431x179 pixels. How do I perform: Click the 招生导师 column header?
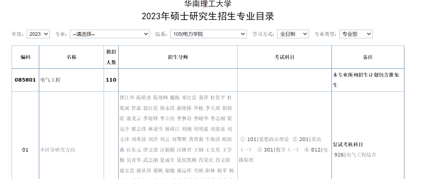point(178,57)
